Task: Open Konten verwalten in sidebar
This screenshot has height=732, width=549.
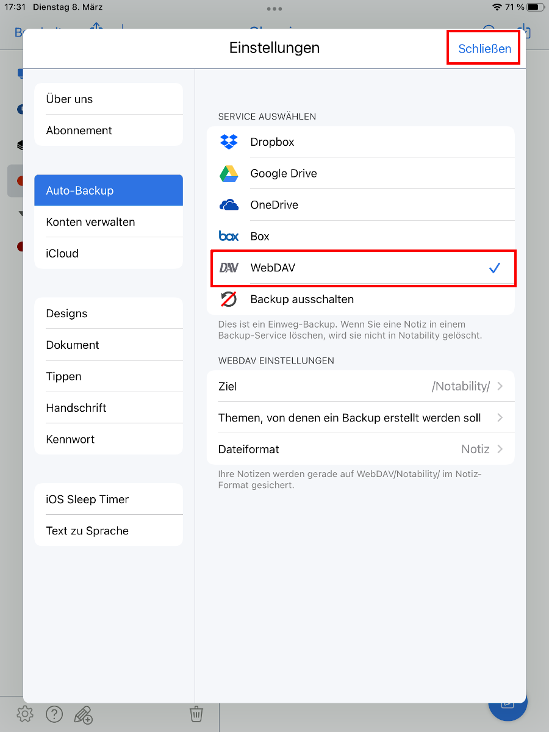Action: pos(90,222)
